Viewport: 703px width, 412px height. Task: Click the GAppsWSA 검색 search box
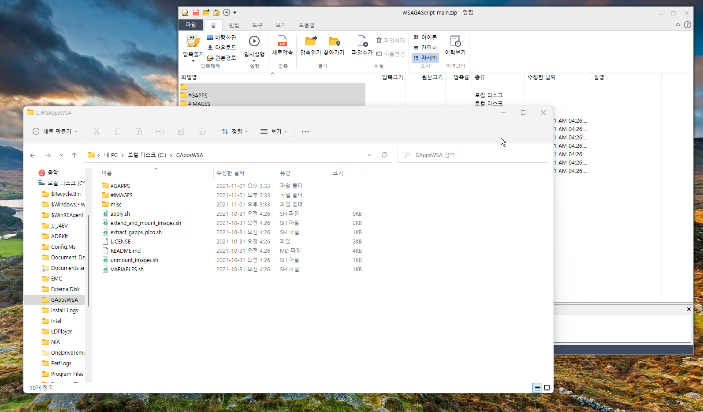point(473,155)
